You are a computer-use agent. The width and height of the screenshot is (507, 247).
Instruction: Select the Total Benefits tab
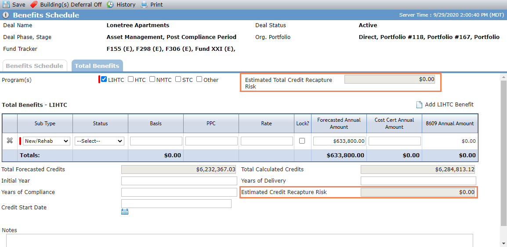point(97,66)
